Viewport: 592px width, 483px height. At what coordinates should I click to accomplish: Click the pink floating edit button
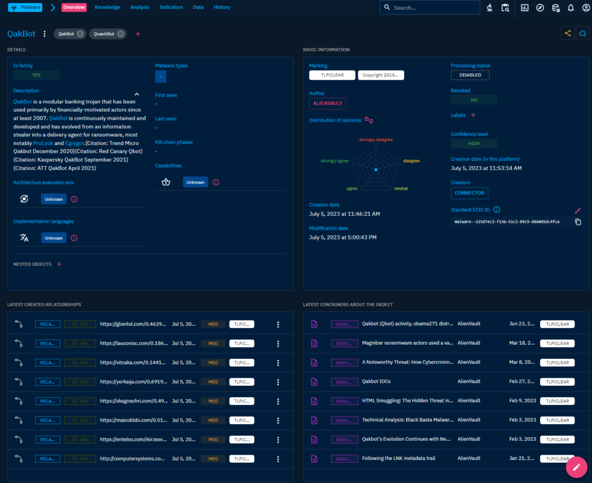(x=576, y=467)
